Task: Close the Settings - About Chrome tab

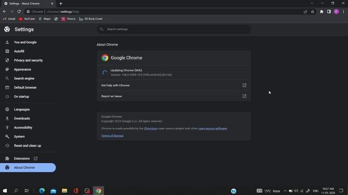Action: [x=52, y=4]
